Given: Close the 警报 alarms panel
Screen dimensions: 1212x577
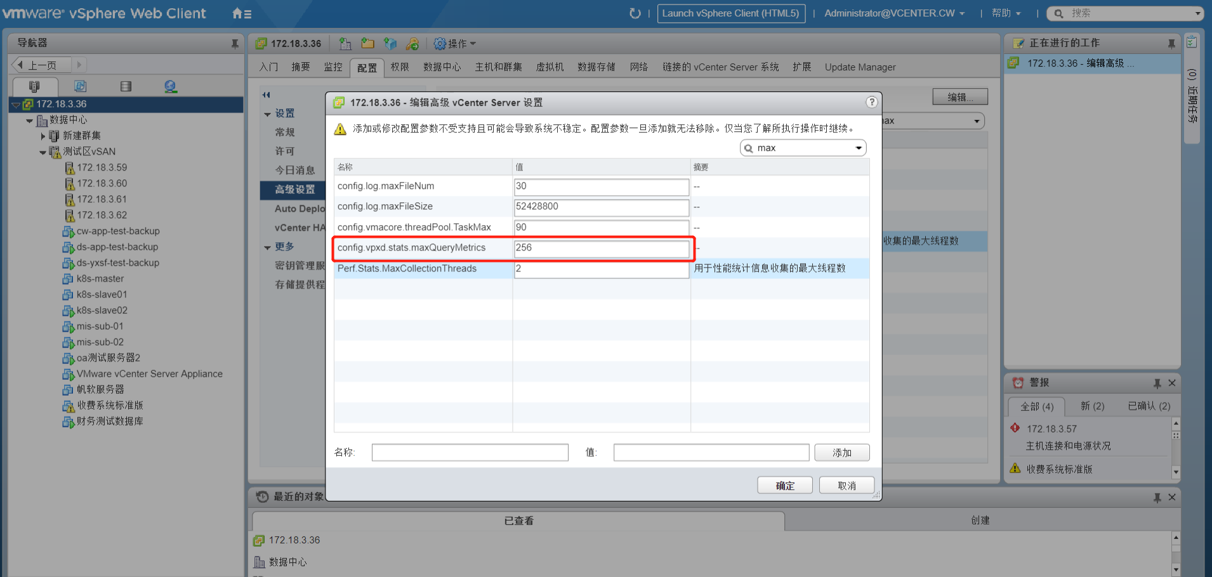Looking at the screenshot, I should click(1172, 383).
